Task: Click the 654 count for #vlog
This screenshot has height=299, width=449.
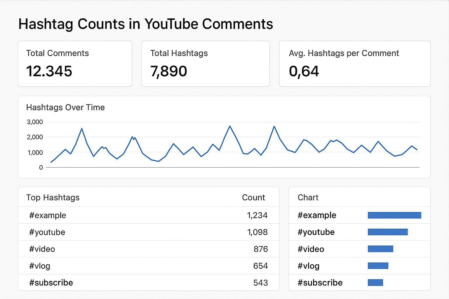Action: click(x=260, y=266)
